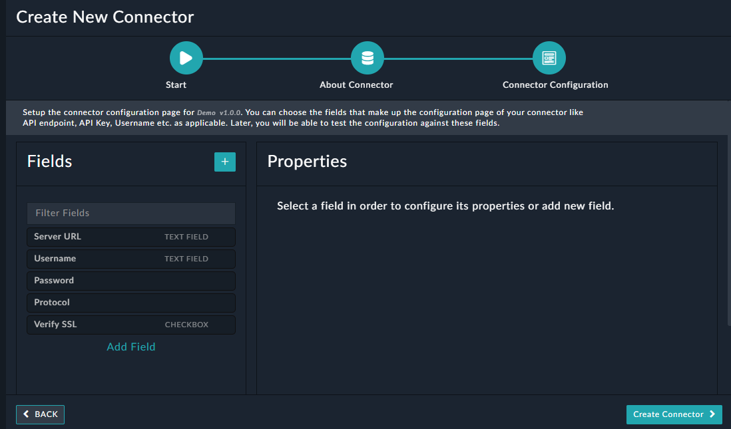Click the About Connector step label
This screenshot has height=429, width=731.
(356, 85)
